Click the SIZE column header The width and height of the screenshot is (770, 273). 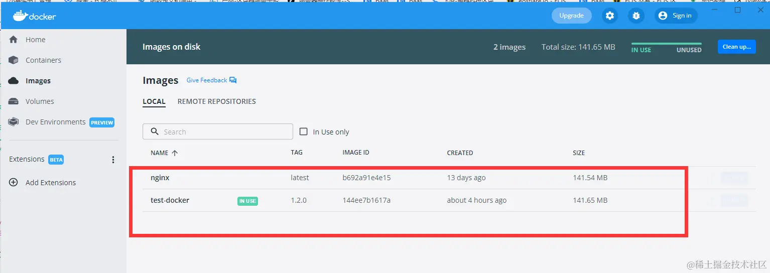tap(579, 153)
